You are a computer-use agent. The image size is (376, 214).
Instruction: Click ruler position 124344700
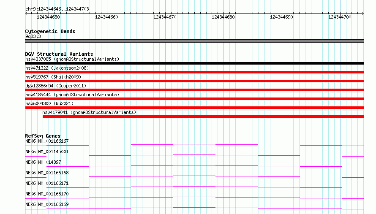(x=340, y=17)
